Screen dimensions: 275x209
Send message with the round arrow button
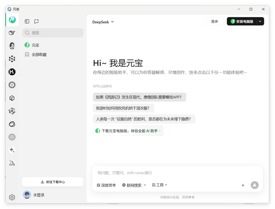pos(255,185)
